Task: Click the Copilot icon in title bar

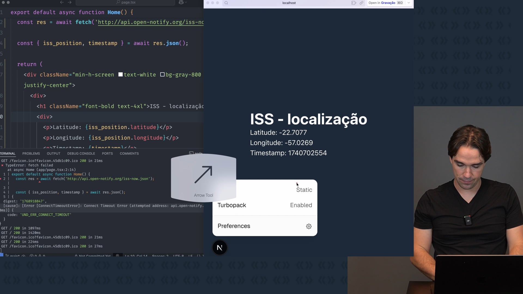Action: click(181, 2)
